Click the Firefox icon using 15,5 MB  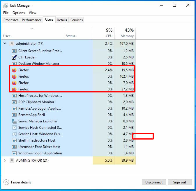(14, 70)
